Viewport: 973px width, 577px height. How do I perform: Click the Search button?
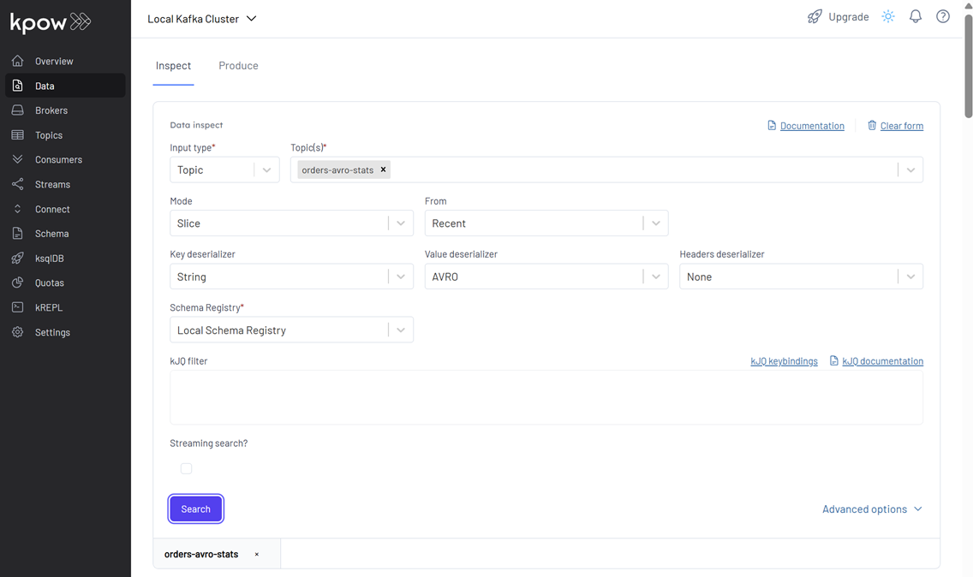(x=195, y=509)
